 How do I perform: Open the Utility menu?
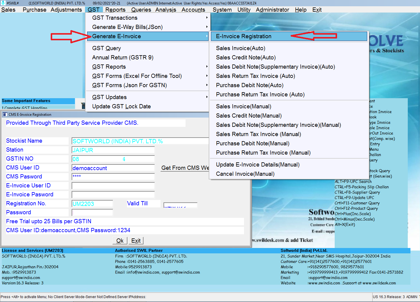coord(244,10)
